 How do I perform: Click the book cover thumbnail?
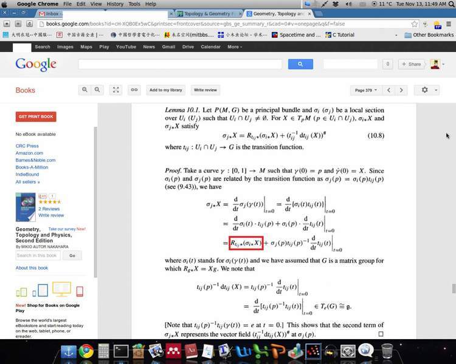(x=26, y=207)
